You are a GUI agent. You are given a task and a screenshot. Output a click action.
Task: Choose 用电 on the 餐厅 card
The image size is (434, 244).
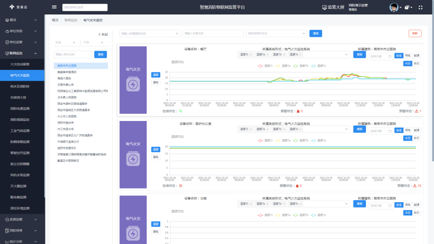tap(408, 55)
